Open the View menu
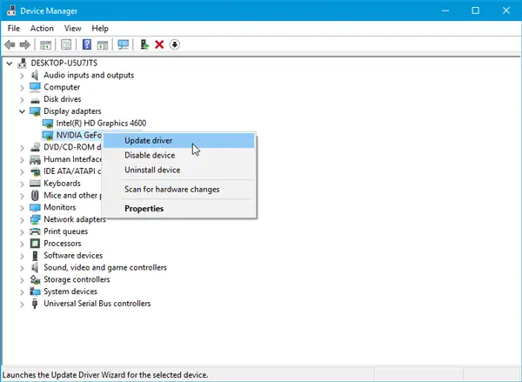The height and width of the screenshot is (382, 522). click(72, 29)
